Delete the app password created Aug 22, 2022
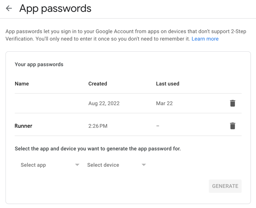Viewport: 256px width, 208px height. tap(233, 103)
